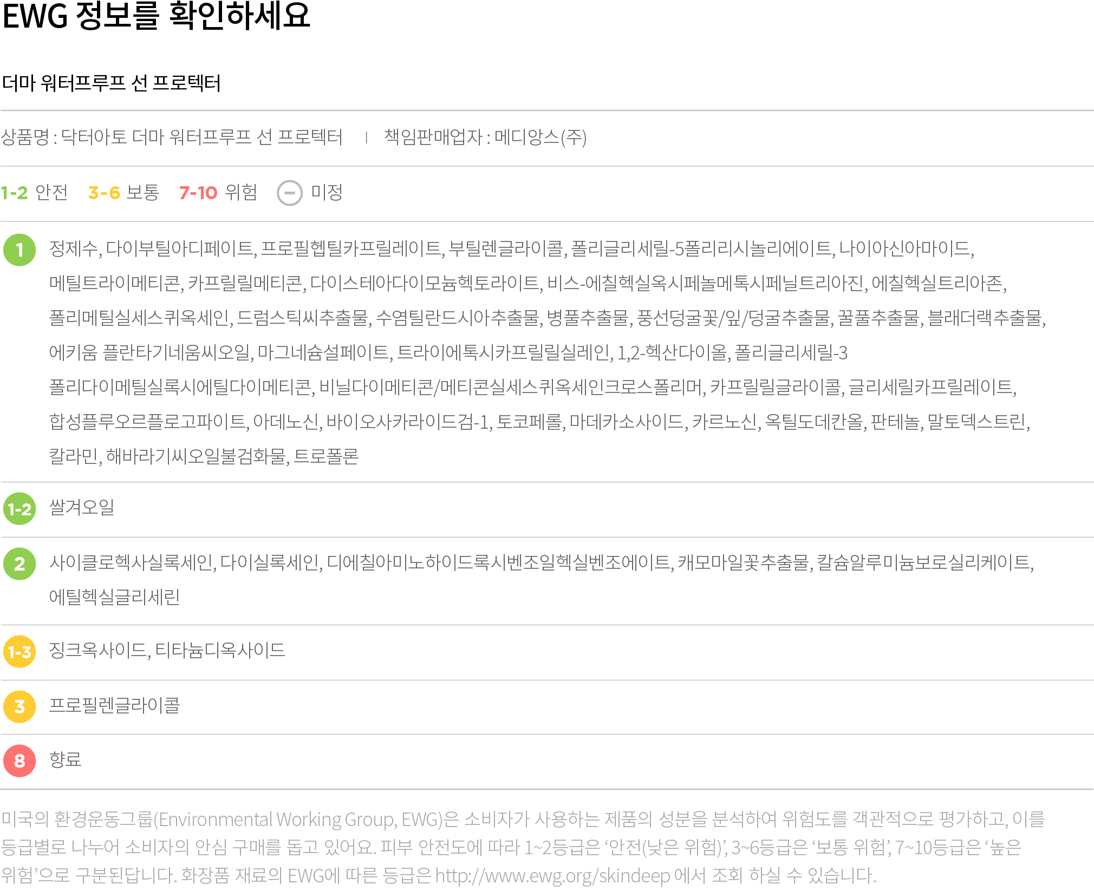The width and height of the screenshot is (1094, 891).
Task: Click 티타늄디옥사이드 ingredient
Action: click(220, 650)
